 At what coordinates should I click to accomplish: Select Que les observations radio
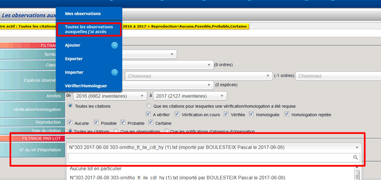116,131
